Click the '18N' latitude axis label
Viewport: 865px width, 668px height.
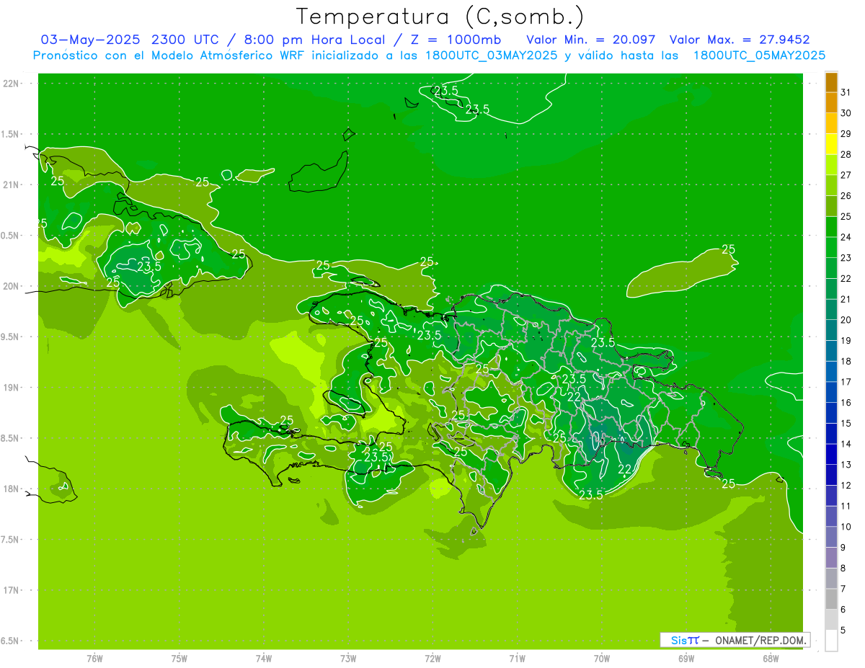(12, 489)
